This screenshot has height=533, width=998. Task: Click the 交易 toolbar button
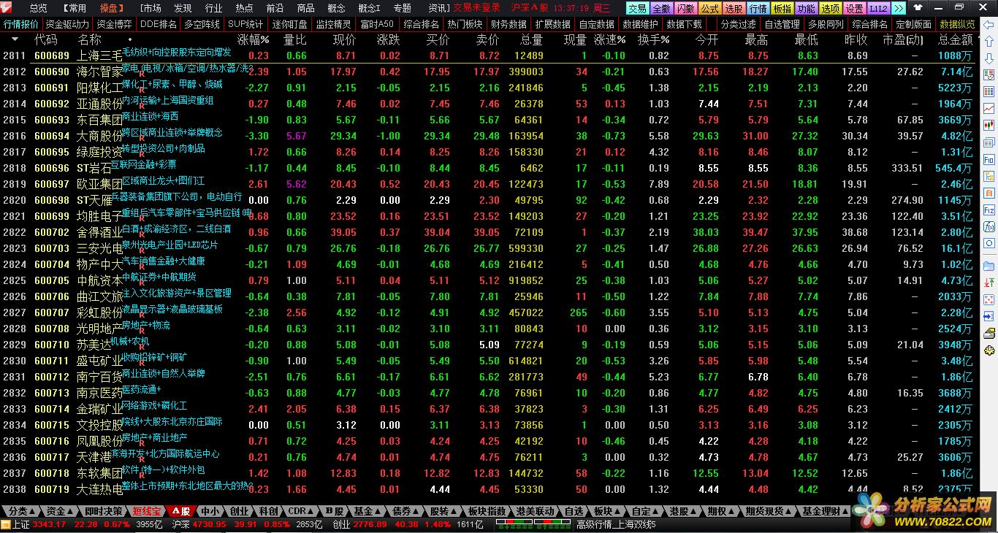coord(637,8)
